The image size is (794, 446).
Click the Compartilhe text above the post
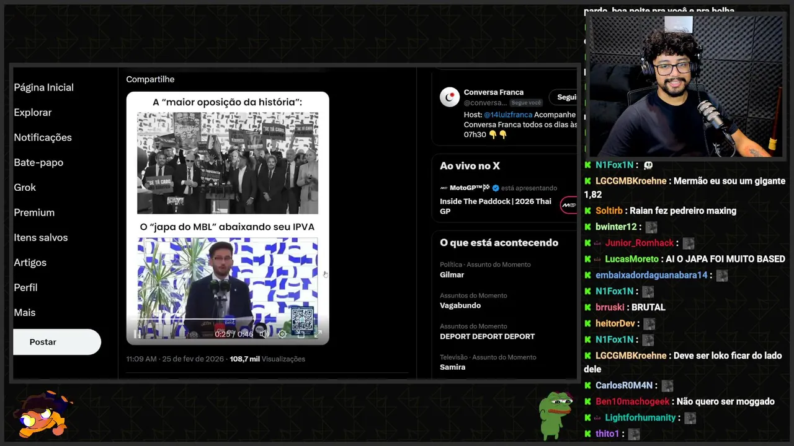[150, 79]
